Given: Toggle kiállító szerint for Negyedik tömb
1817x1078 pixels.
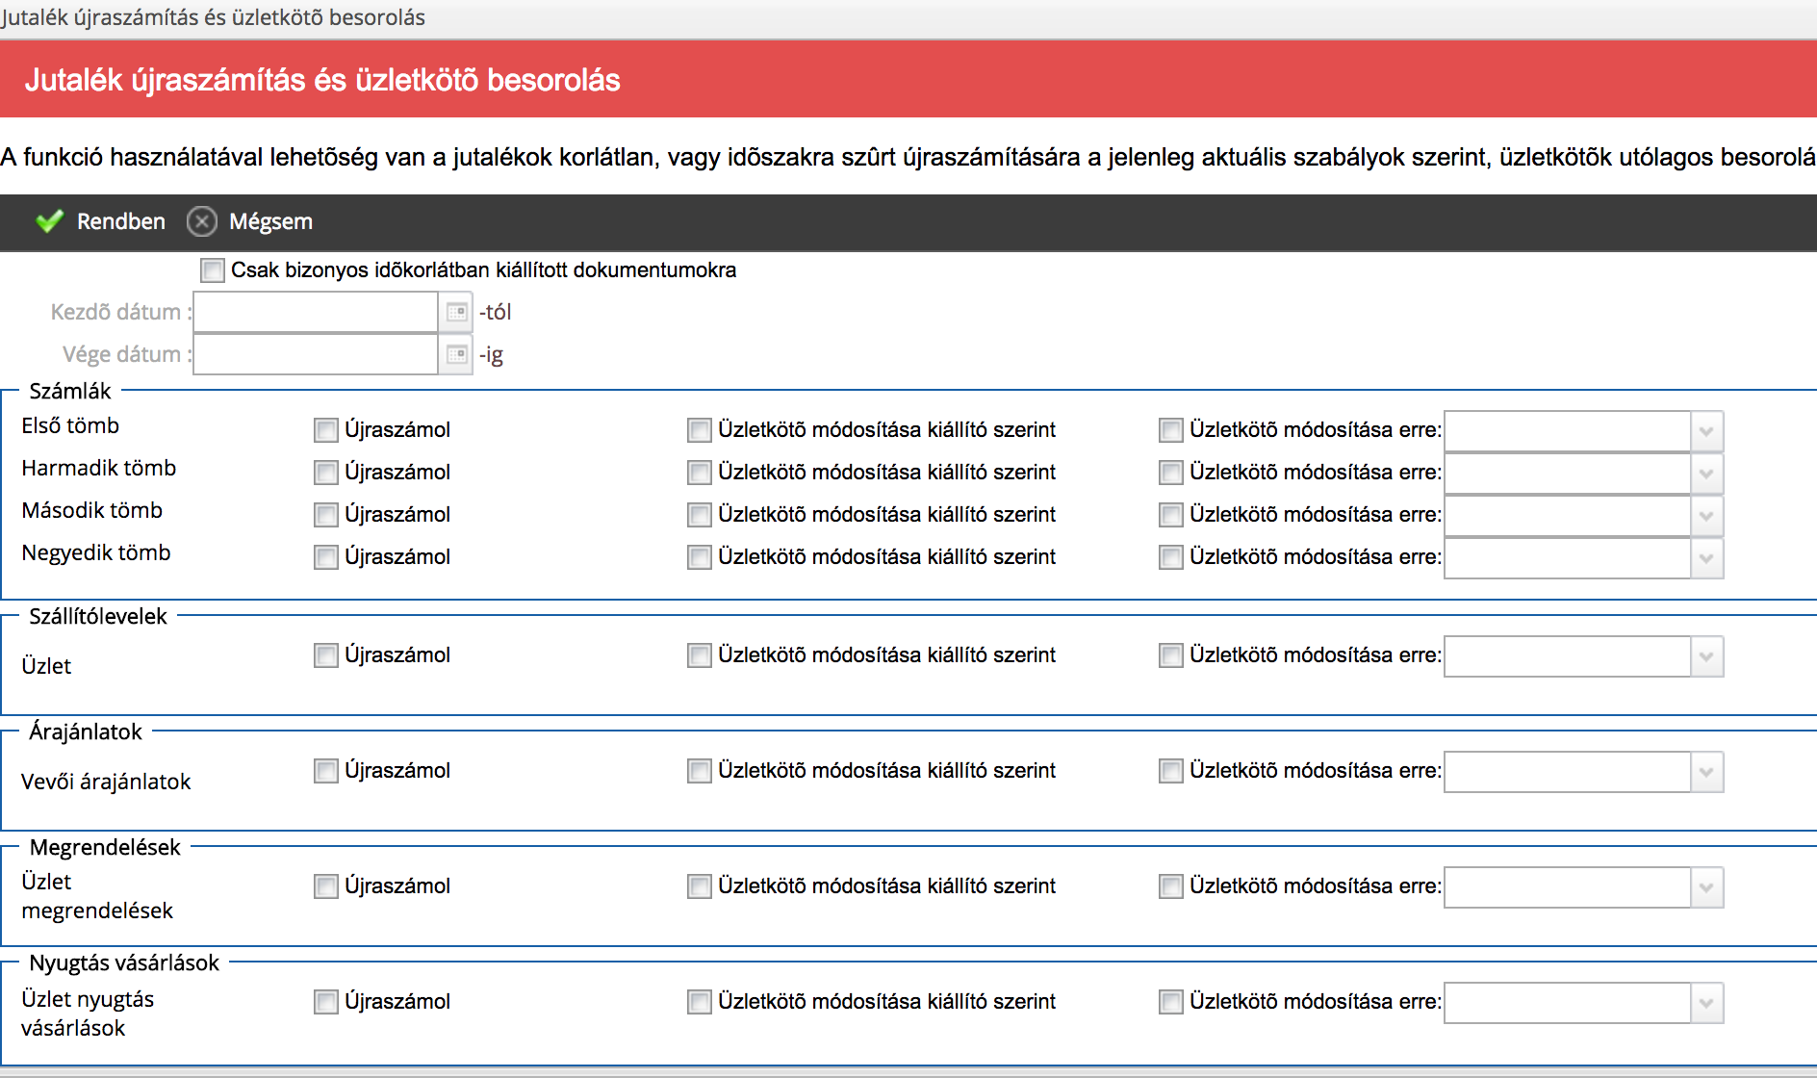Looking at the screenshot, I should pyautogui.click(x=700, y=557).
